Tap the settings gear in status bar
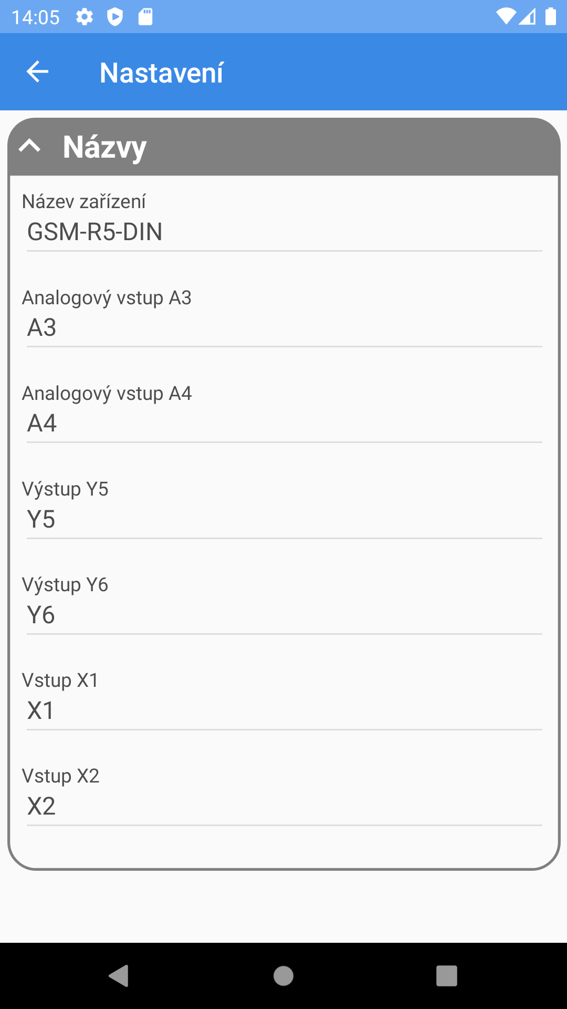Image resolution: width=567 pixels, height=1009 pixels. coord(85,17)
